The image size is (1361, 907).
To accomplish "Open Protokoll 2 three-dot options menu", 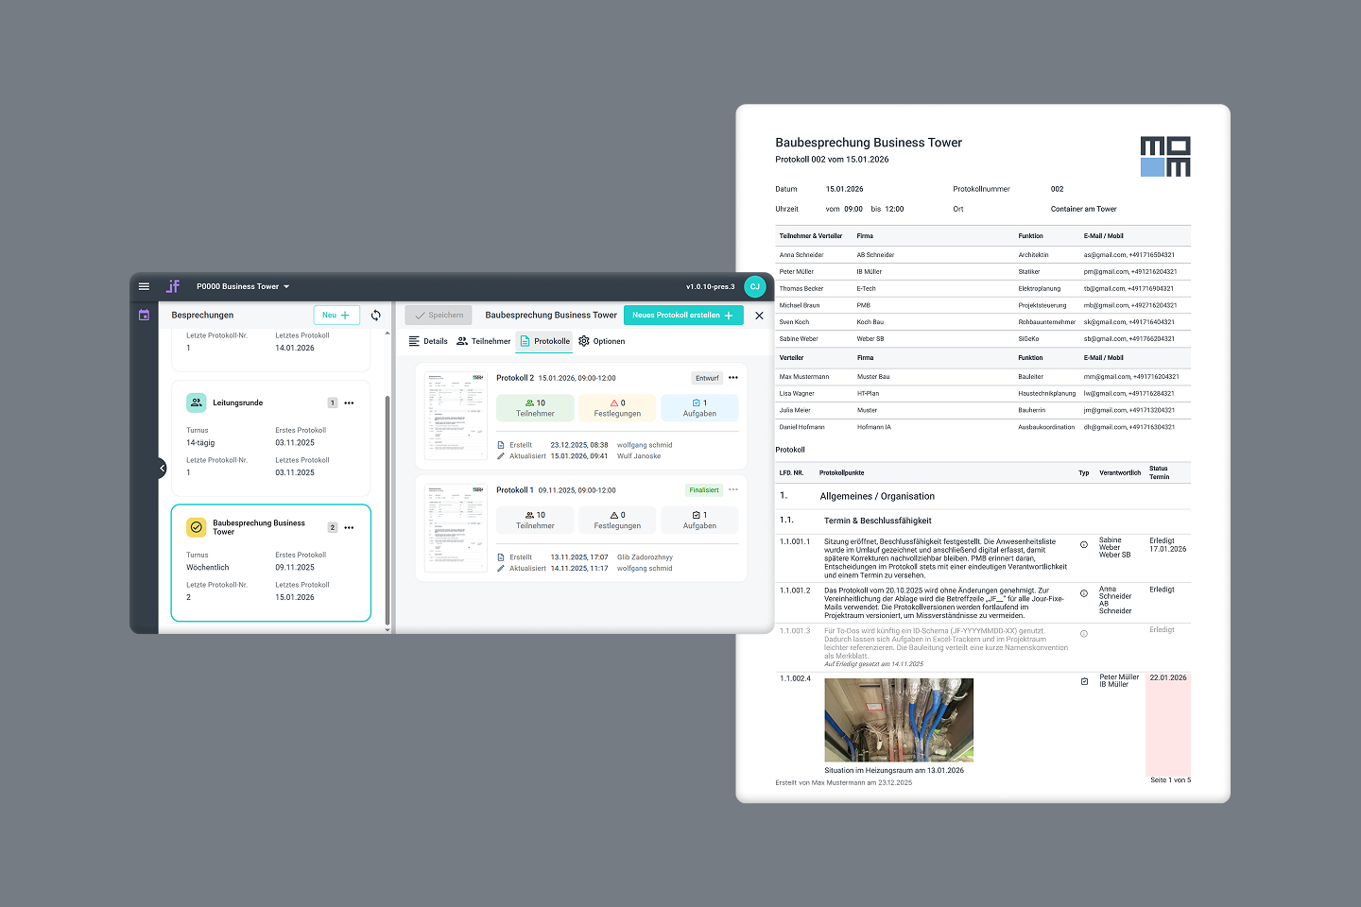I will click(x=733, y=378).
